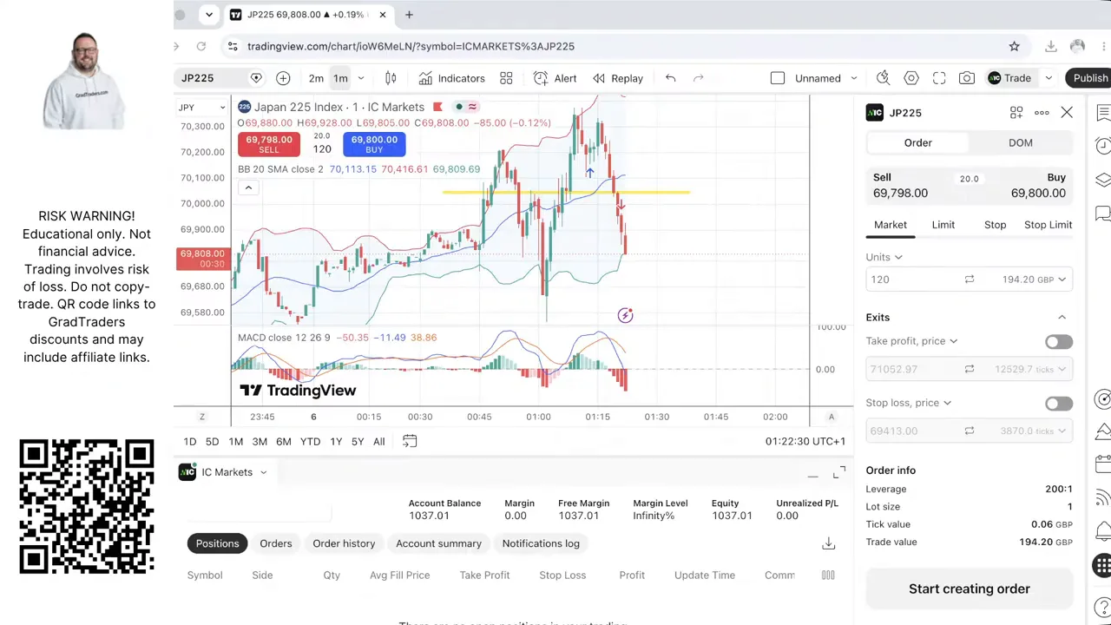Screen dimensions: 1111x625
Task: Open the compare or add symbol button
Action: tap(283, 78)
